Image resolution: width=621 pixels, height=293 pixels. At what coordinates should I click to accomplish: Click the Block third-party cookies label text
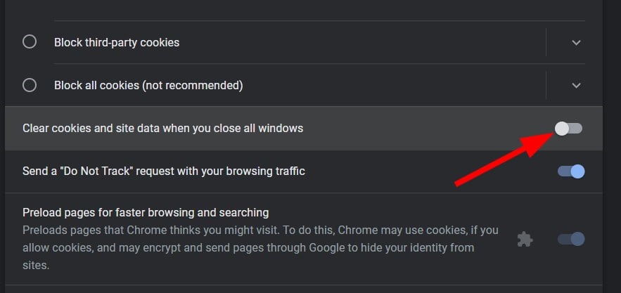[117, 42]
